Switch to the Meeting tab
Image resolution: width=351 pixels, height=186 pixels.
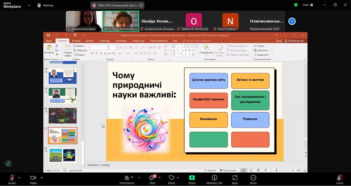(46, 5)
